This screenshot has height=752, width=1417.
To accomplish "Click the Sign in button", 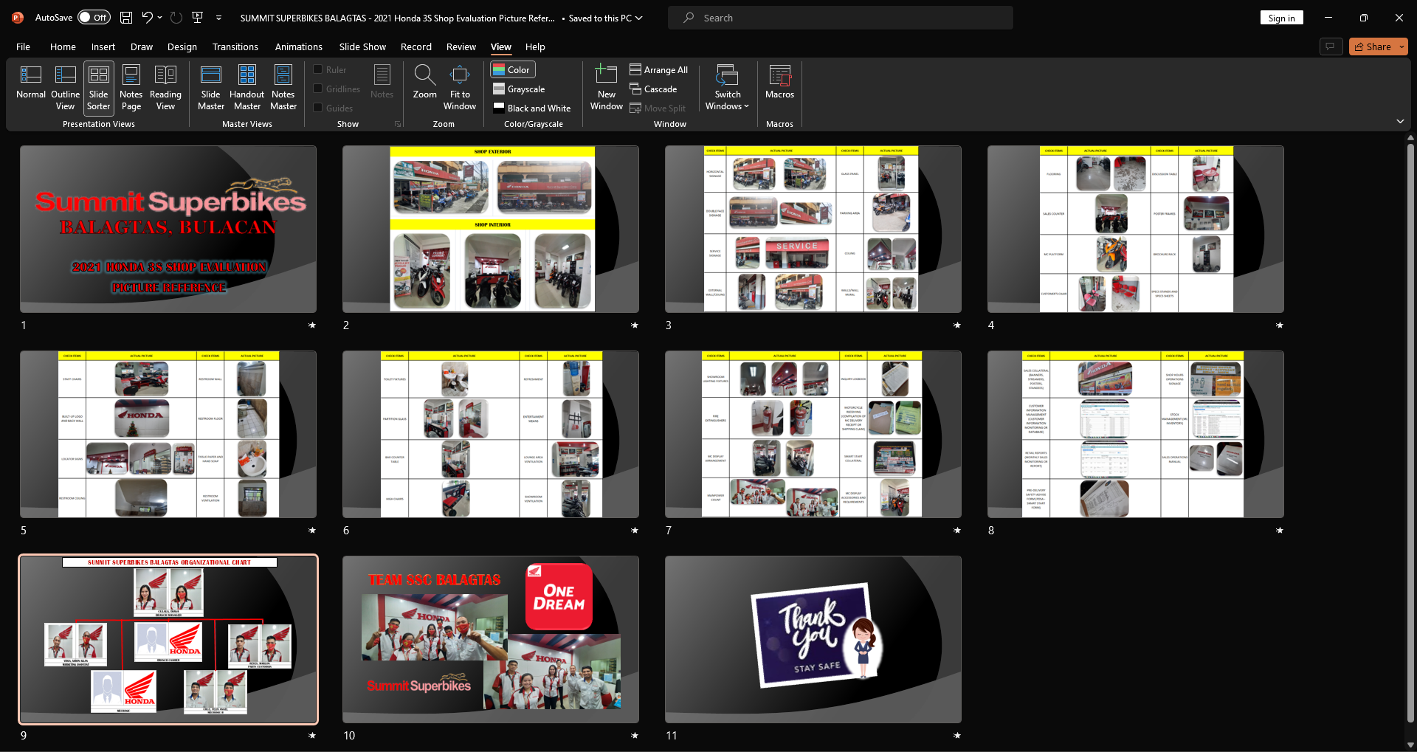I will pyautogui.click(x=1281, y=18).
